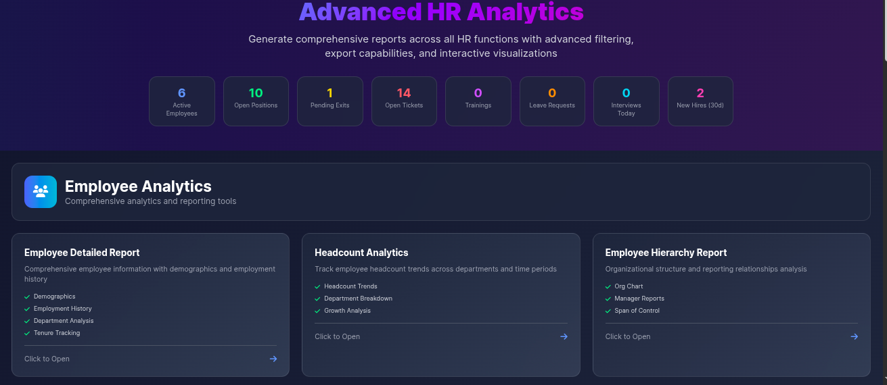Click 'Click to Open' under Employee Detailed Report
Screen dimensions: 887x385
tap(47, 359)
